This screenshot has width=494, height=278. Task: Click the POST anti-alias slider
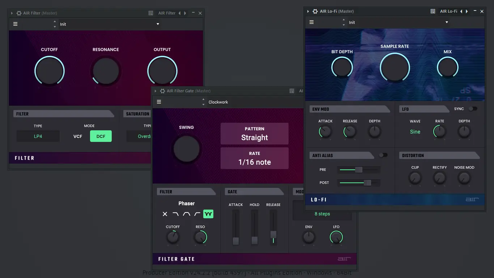click(x=359, y=183)
